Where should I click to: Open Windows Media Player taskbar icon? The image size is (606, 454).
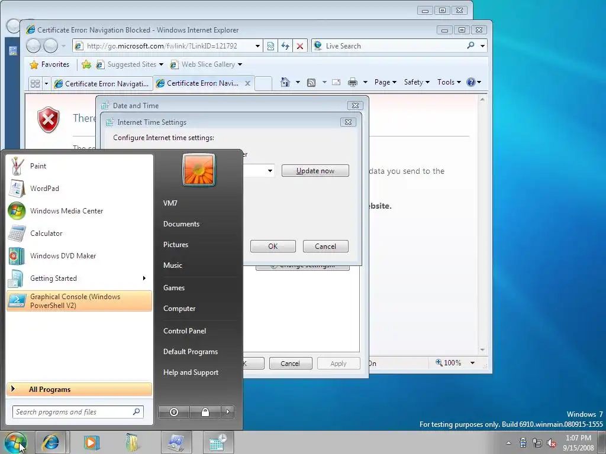(92, 442)
